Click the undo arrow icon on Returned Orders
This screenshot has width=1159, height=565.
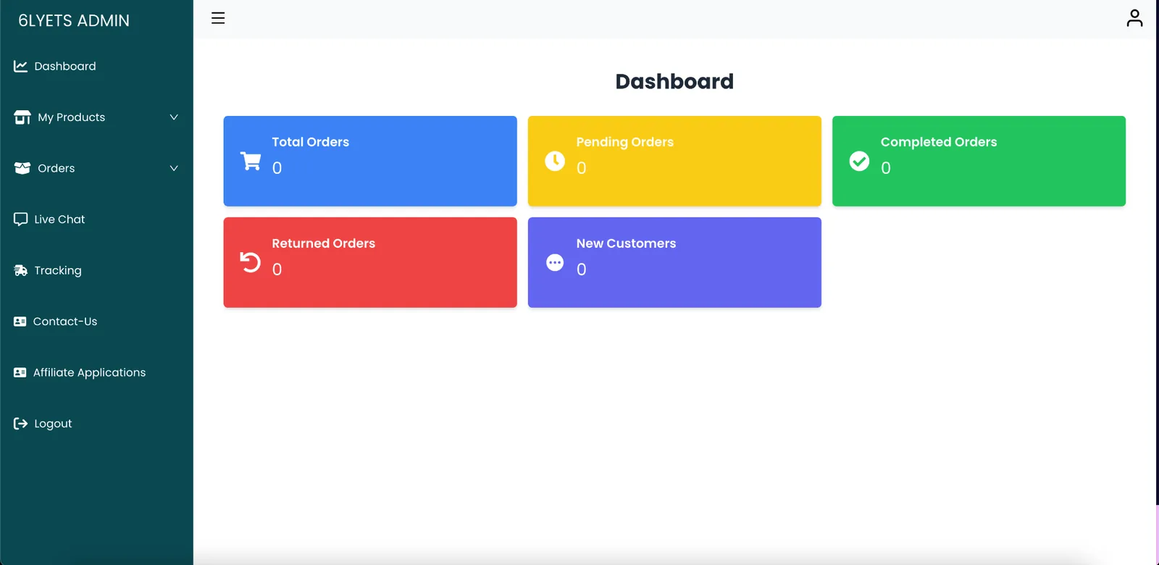[x=251, y=262]
